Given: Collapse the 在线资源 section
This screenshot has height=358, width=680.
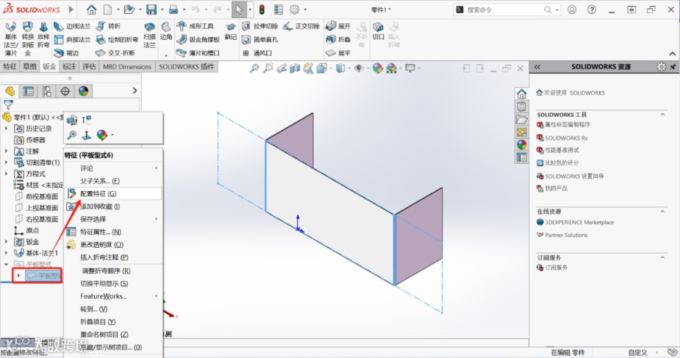Looking at the screenshot, I should point(662,211).
